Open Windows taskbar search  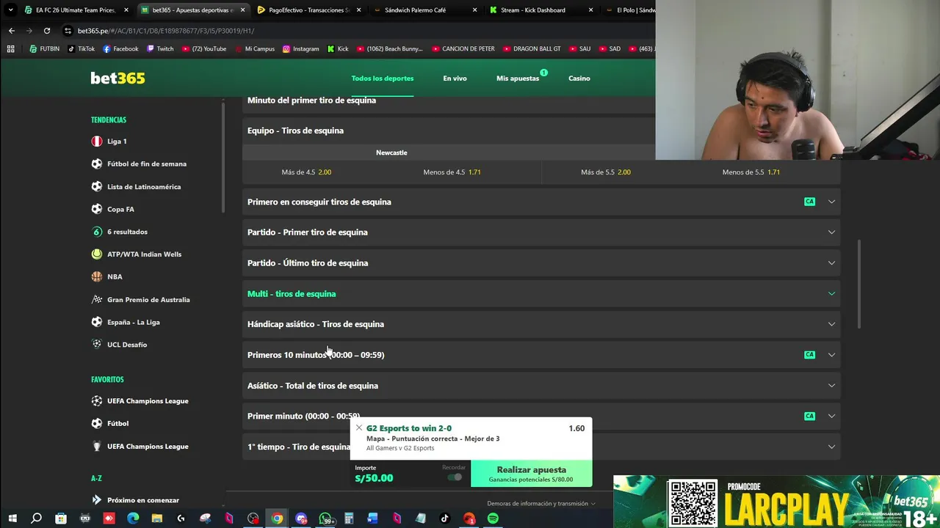click(x=36, y=518)
